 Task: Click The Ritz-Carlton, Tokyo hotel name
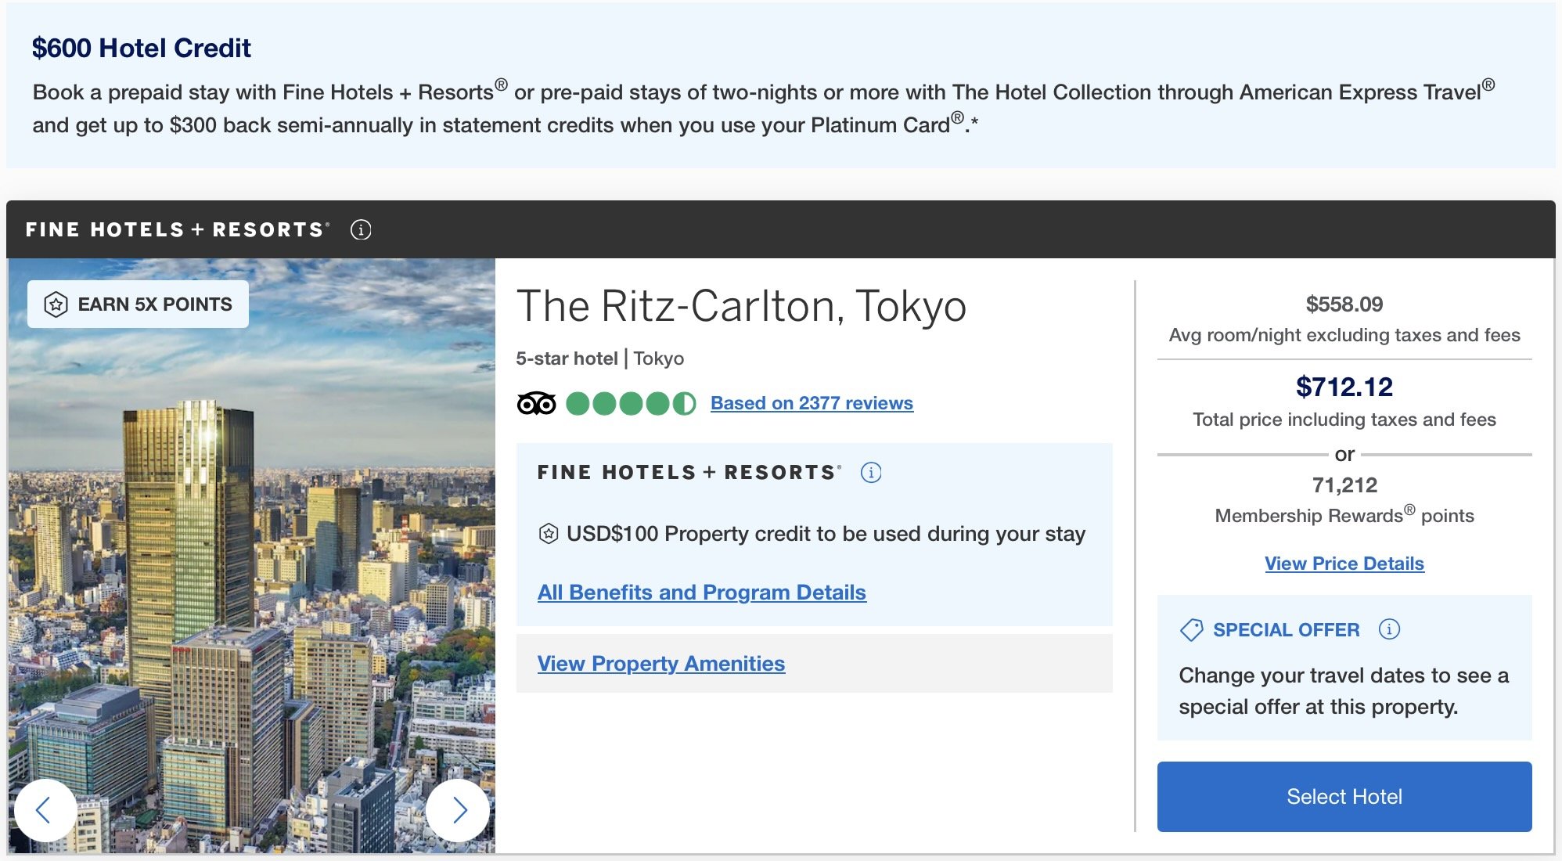tap(741, 306)
